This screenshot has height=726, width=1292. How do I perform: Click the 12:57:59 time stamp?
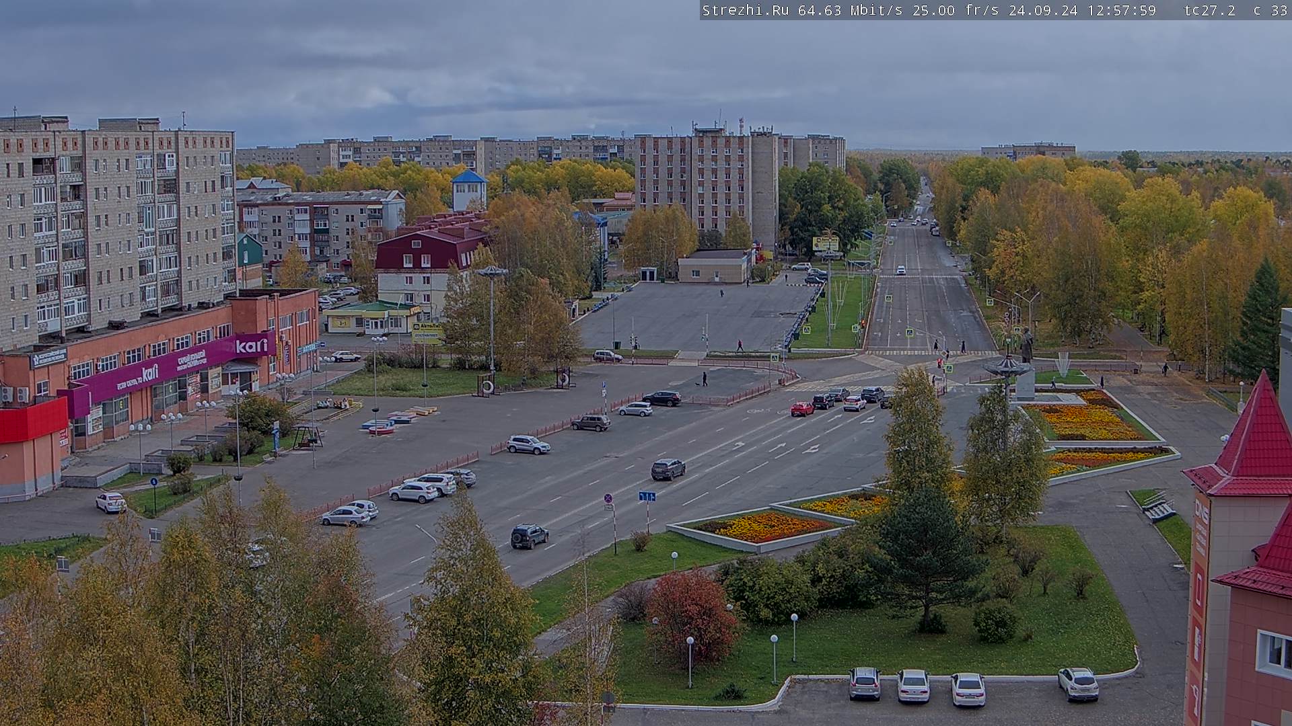[x=1122, y=10]
